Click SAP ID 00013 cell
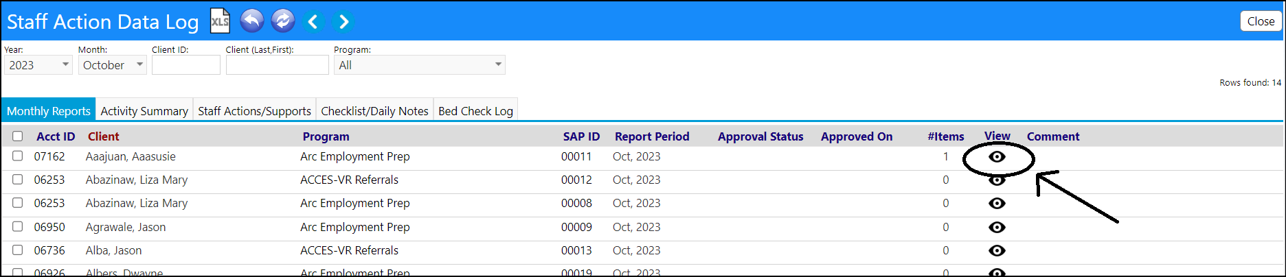This screenshot has width=1286, height=277. pos(576,250)
